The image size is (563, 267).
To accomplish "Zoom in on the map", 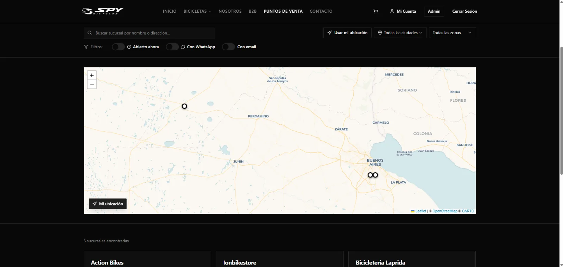I will click(92, 75).
